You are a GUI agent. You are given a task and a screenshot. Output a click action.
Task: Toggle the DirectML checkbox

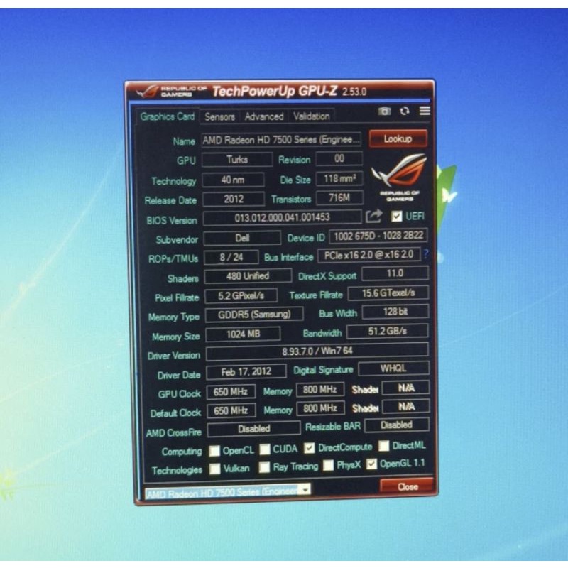pos(383,446)
